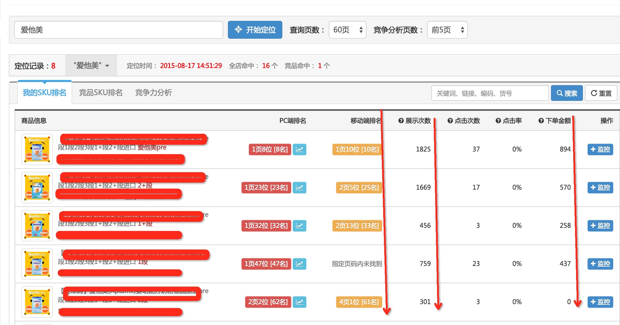Viewport: 620px width, 325px height.
Task: Open trend chart icon for 1页23位 row
Action: [299, 188]
